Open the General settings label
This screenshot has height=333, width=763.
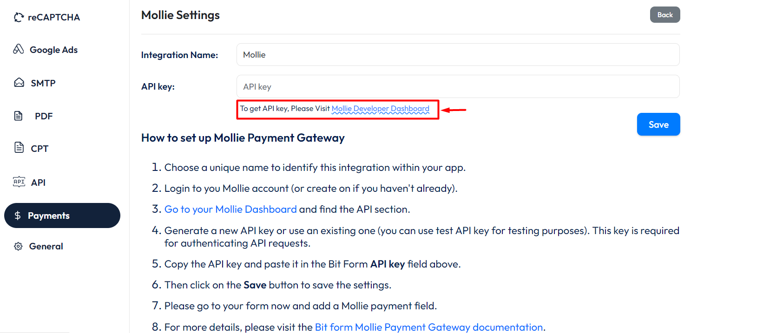tap(46, 246)
